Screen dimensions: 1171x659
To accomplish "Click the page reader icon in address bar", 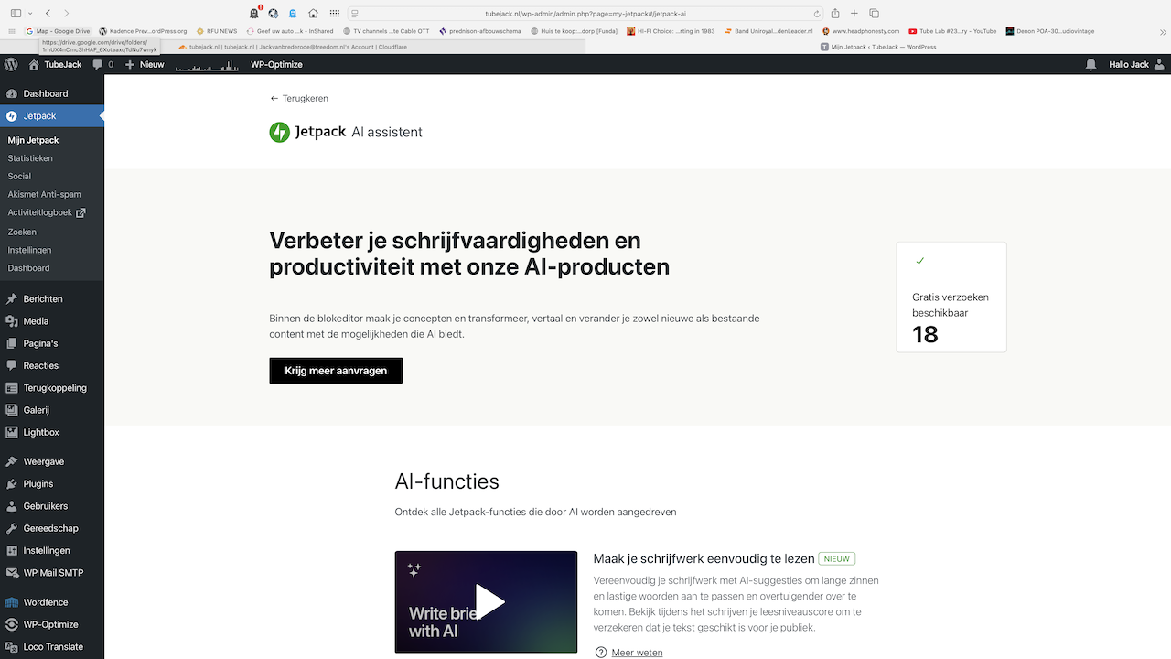I will point(355,14).
